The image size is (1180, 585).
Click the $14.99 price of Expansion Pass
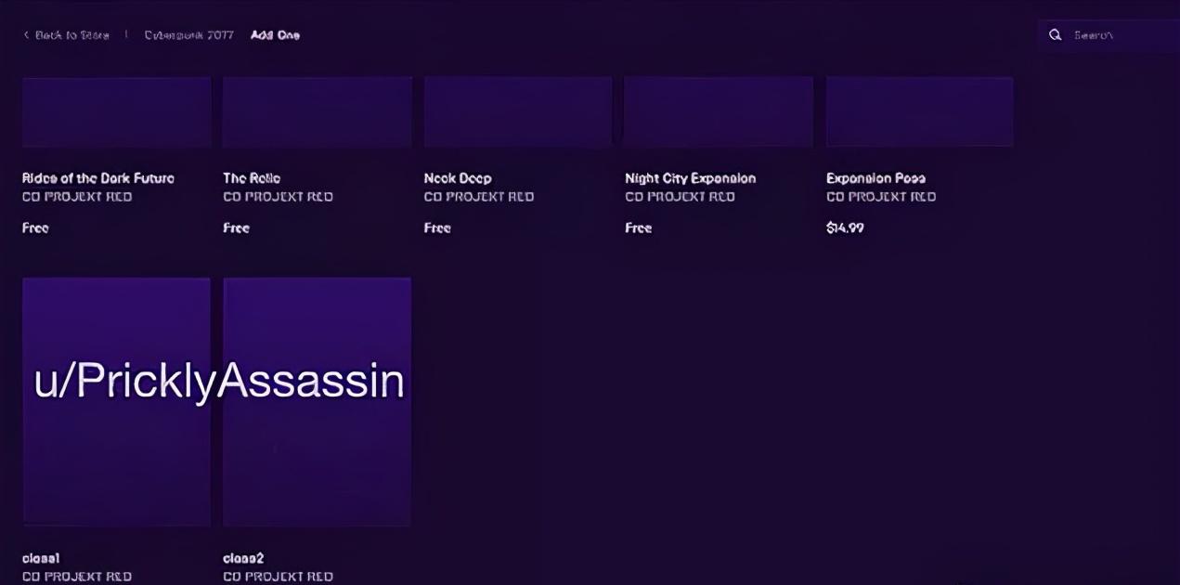pyautogui.click(x=845, y=227)
